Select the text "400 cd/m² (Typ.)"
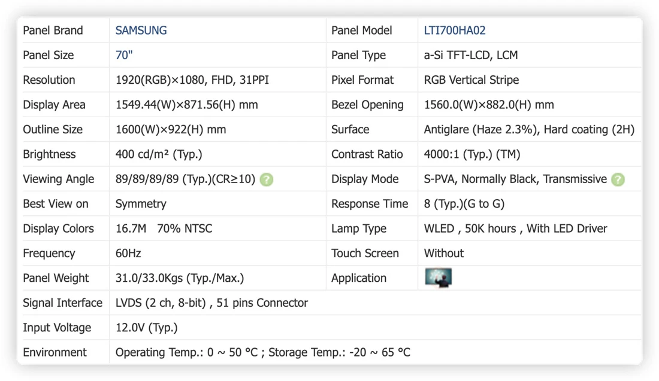The width and height of the screenshot is (659, 381). (x=159, y=154)
